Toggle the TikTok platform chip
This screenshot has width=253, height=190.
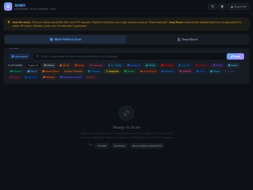(150, 65)
